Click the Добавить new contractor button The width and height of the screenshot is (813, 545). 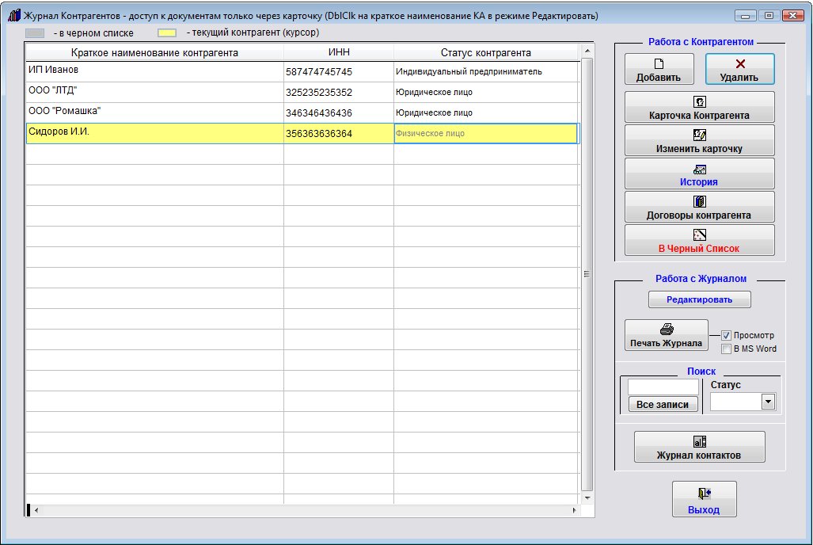(x=659, y=70)
